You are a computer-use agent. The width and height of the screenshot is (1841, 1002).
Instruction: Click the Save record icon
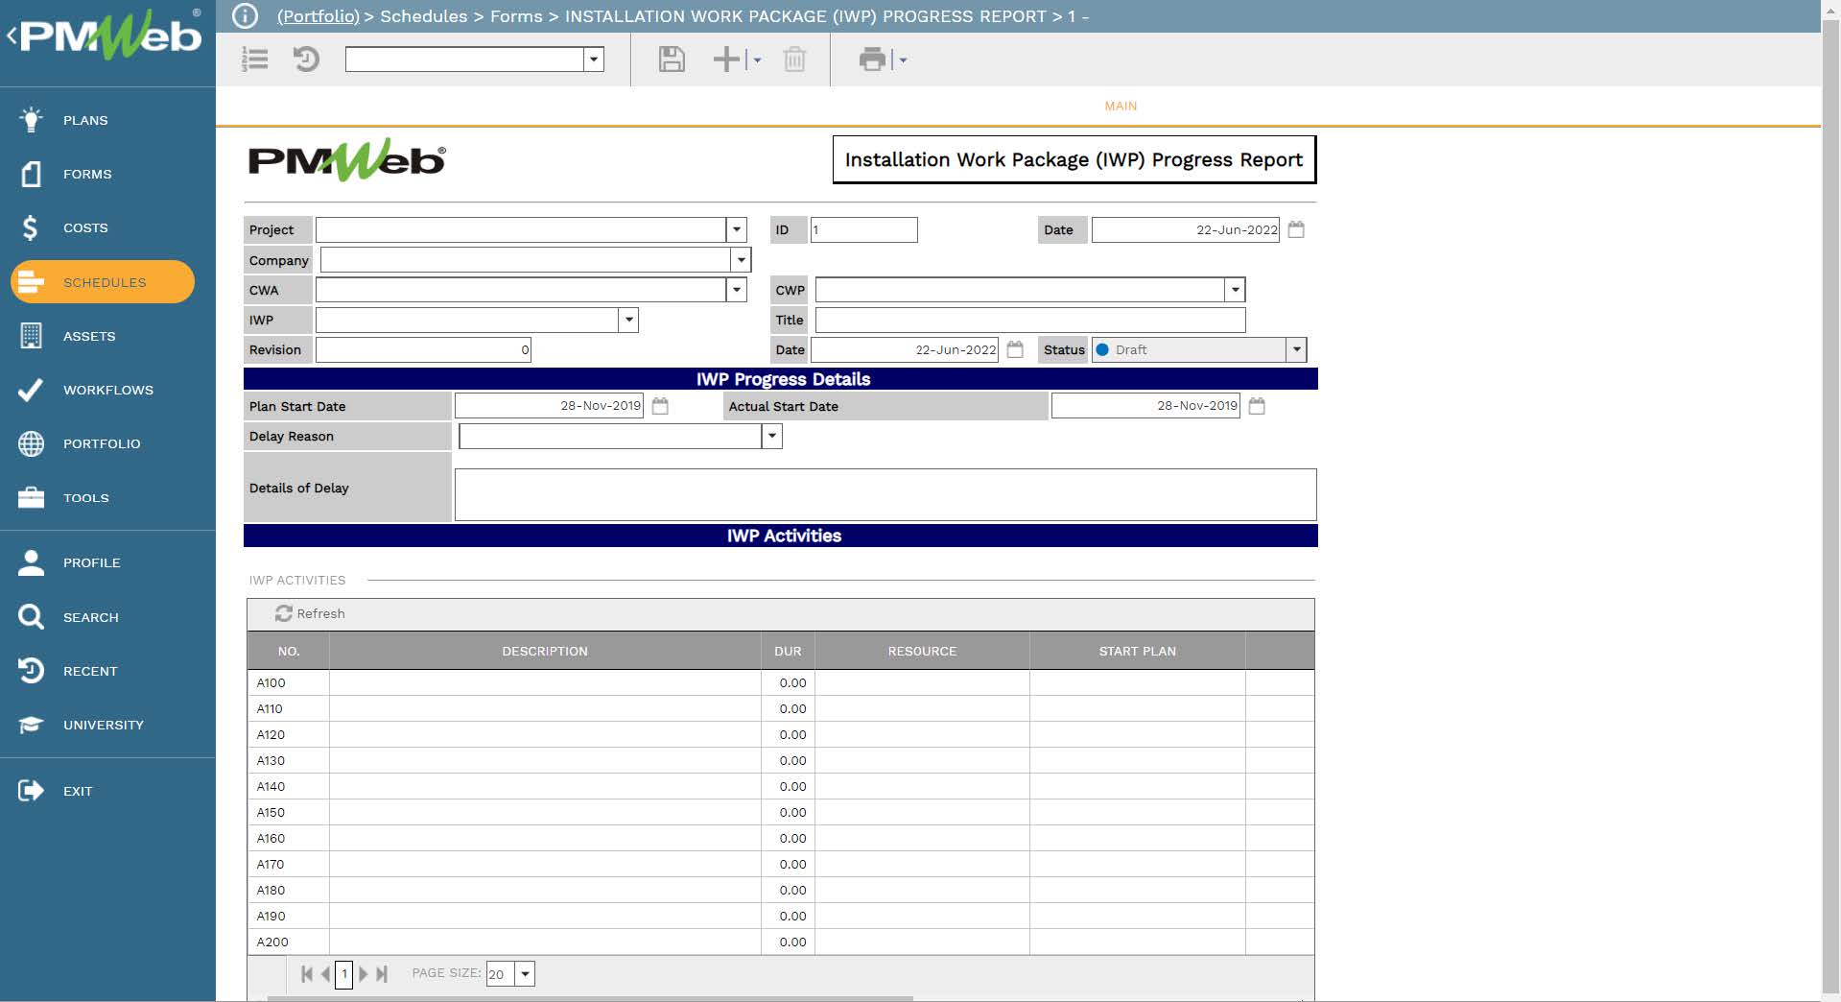click(671, 60)
